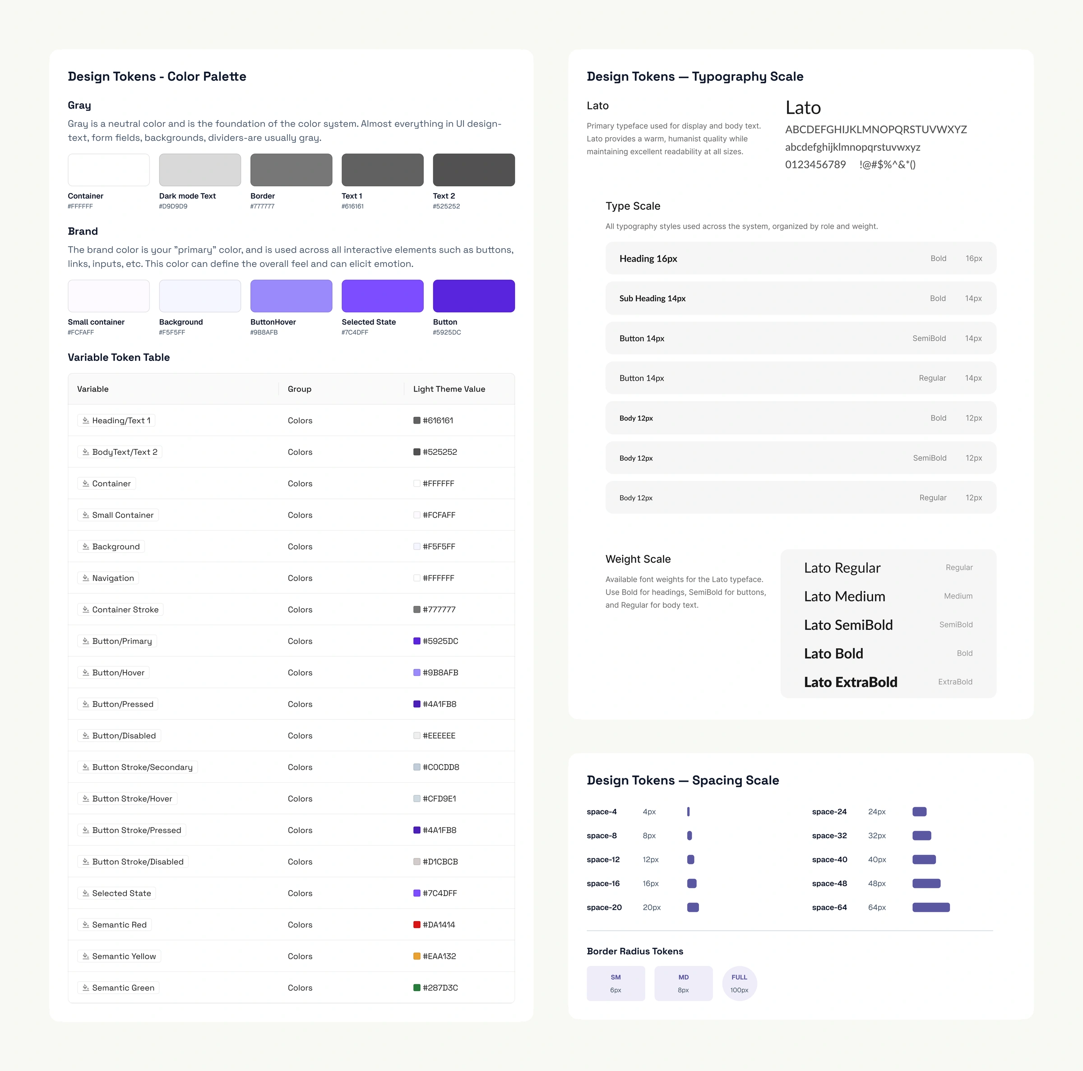Pick the Button brand color swatch
The image size is (1083, 1071).
(474, 296)
